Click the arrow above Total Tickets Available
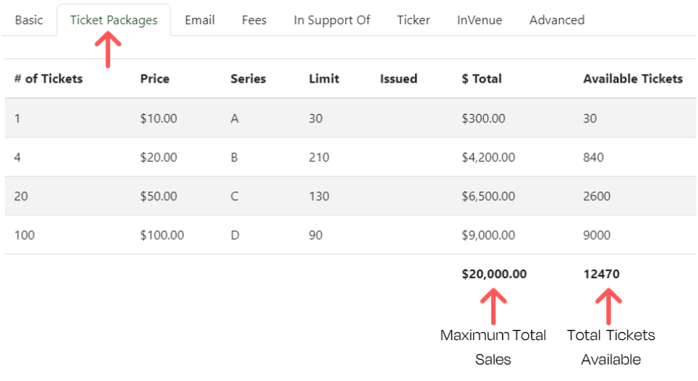The height and width of the screenshot is (381, 698). (610, 306)
